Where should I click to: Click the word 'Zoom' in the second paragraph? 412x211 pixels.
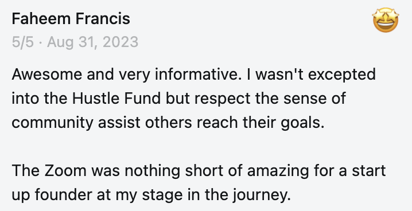[65, 171]
